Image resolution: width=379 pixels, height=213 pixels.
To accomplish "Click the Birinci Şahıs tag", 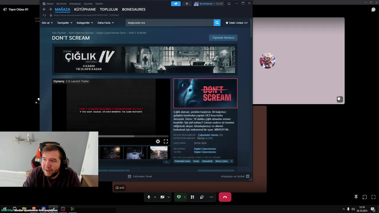I will (x=221, y=161).
